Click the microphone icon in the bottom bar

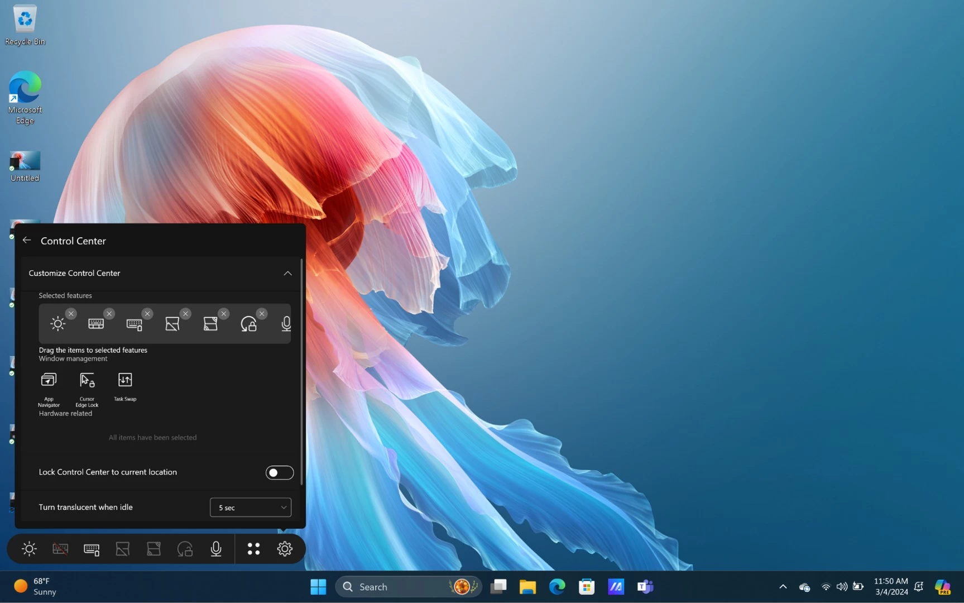coord(216,549)
